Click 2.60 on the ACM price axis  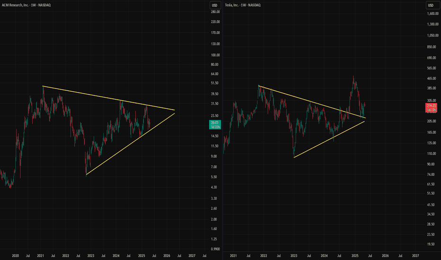click(214, 208)
